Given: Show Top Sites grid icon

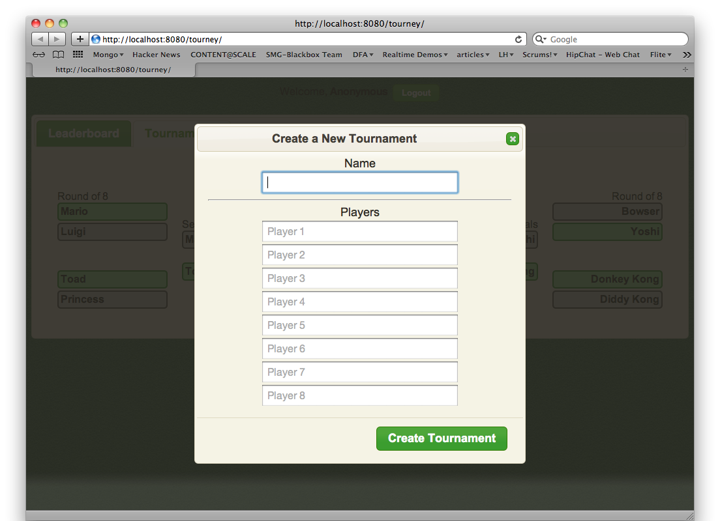Looking at the screenshot, I should point(78,55).
